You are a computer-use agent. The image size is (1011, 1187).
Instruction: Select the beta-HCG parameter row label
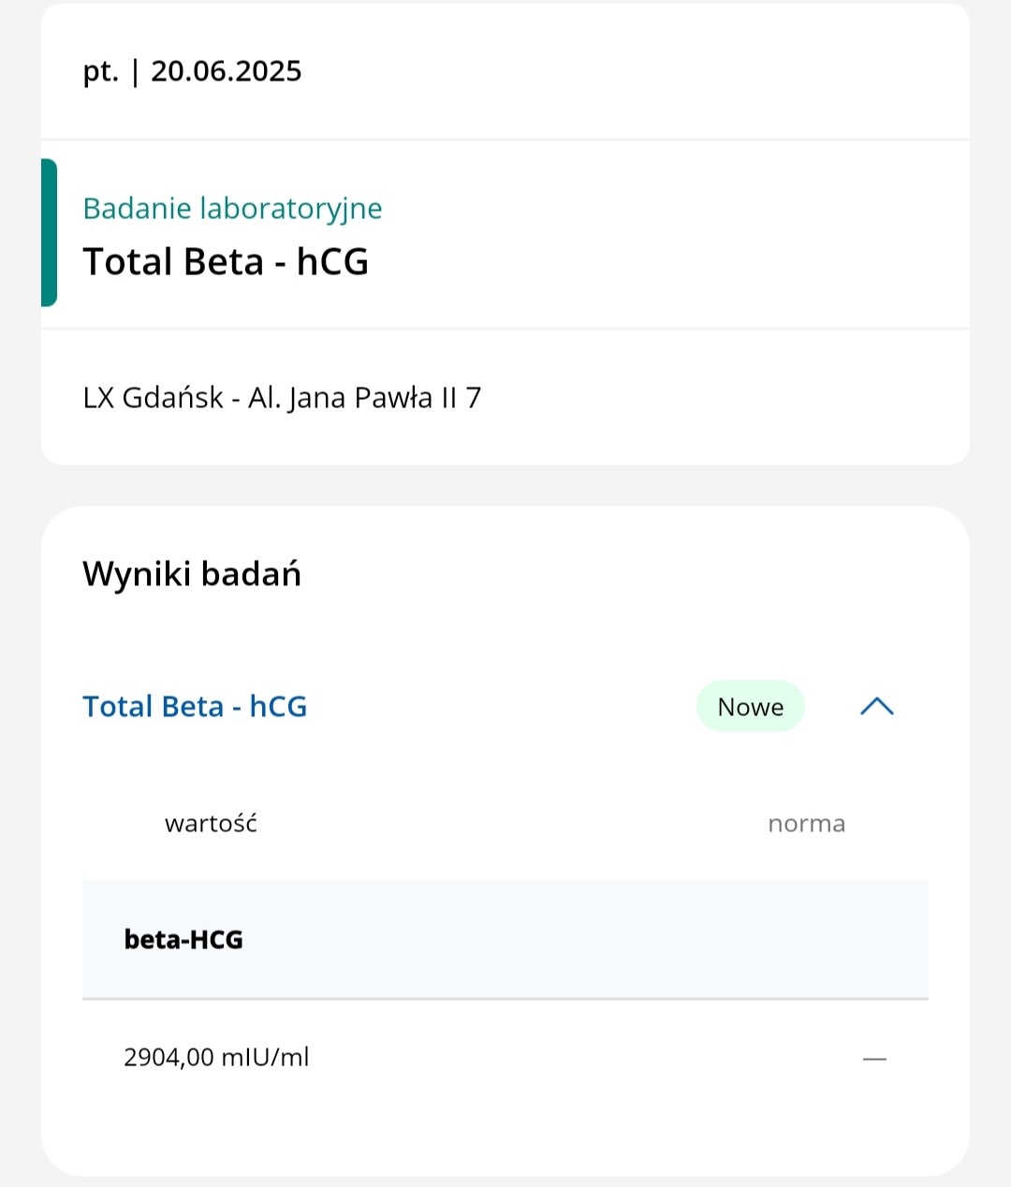tap(183, 939)
